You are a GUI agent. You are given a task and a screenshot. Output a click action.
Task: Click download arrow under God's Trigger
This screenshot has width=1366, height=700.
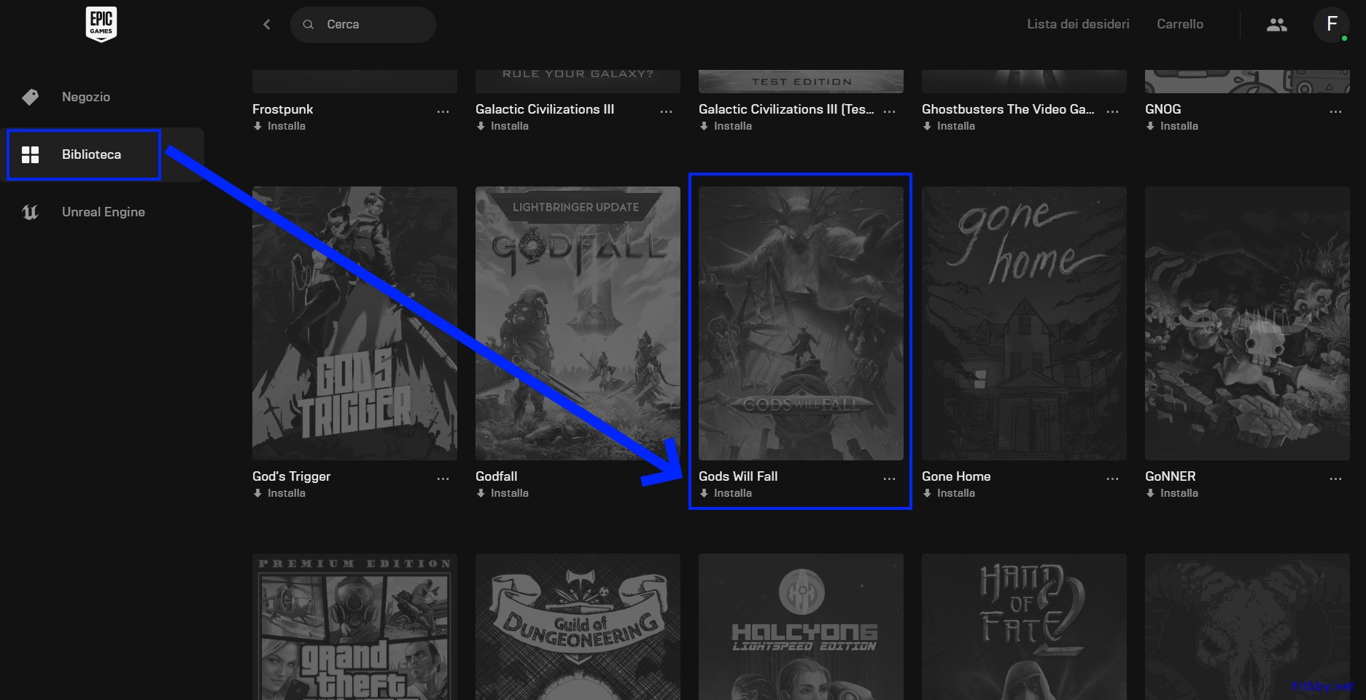(x=257, y=493)
